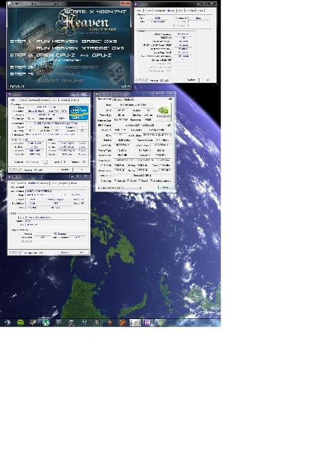Image resolution: width=316 pixels, height=475 pixels.
Task: Open uTorrent taskbar icon
Action: pyautogui.click(x=46, y=322)
